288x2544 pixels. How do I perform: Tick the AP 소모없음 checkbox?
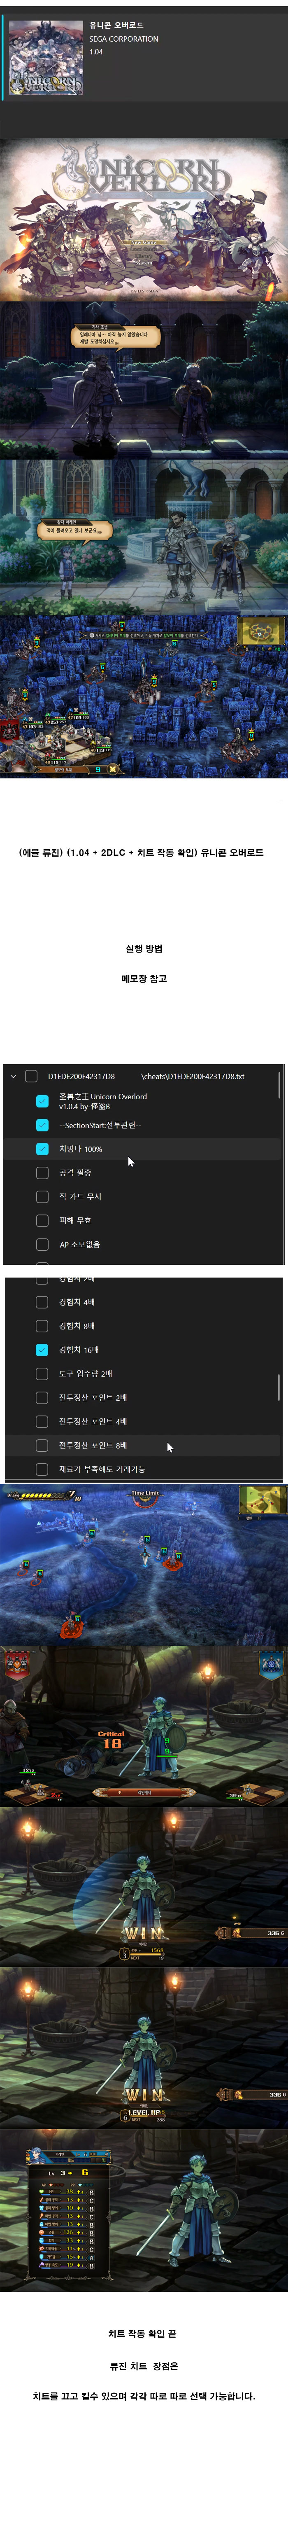pos(42,1244)
